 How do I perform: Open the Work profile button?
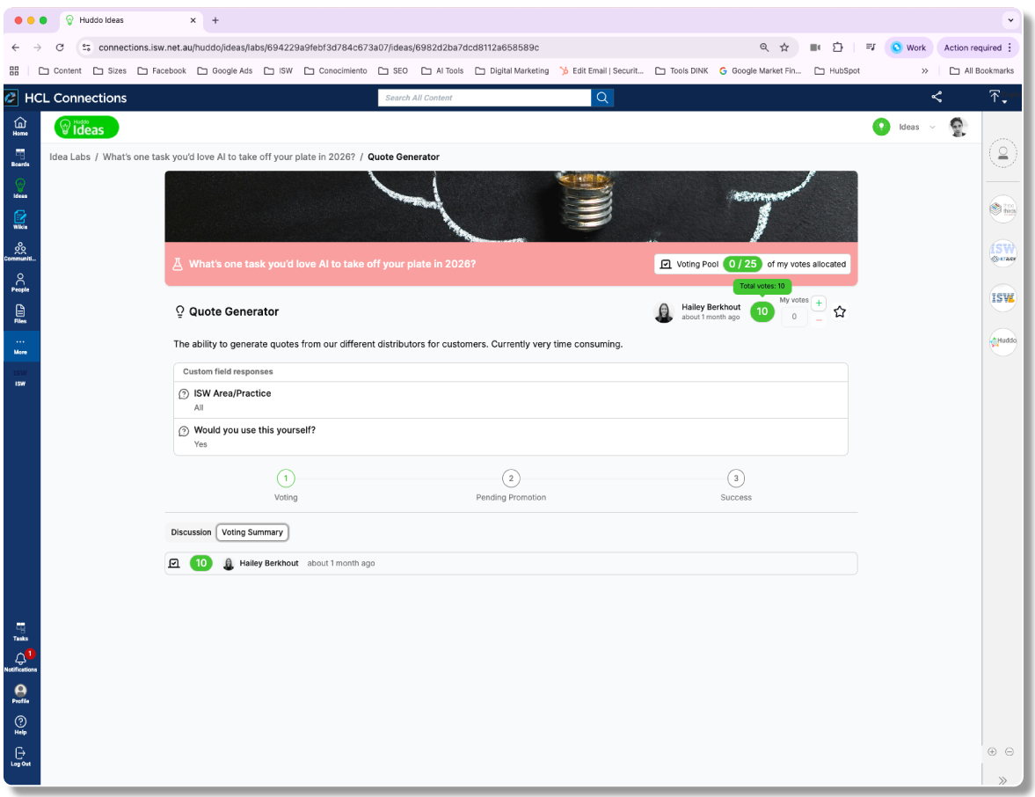tap(908, 48)
